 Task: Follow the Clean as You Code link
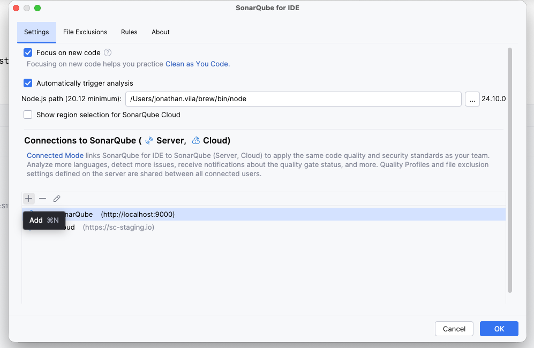click(197, 64)
